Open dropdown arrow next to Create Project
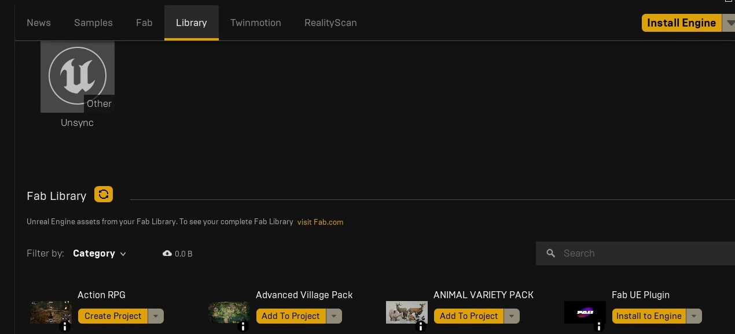Viewport: 735px width, 334px height. tap(156, 316)
